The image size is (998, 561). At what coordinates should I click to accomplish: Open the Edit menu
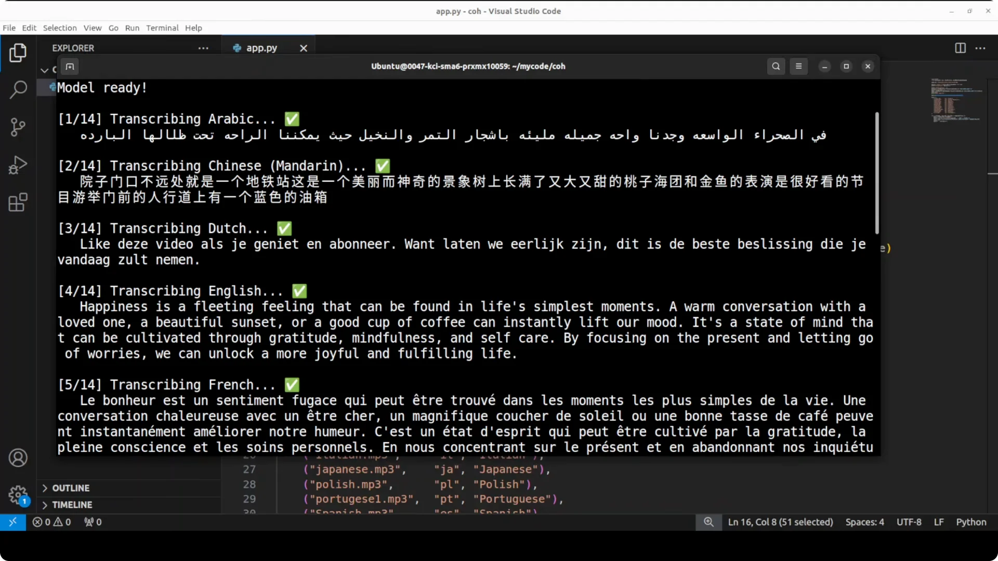[x=29, y=28]
